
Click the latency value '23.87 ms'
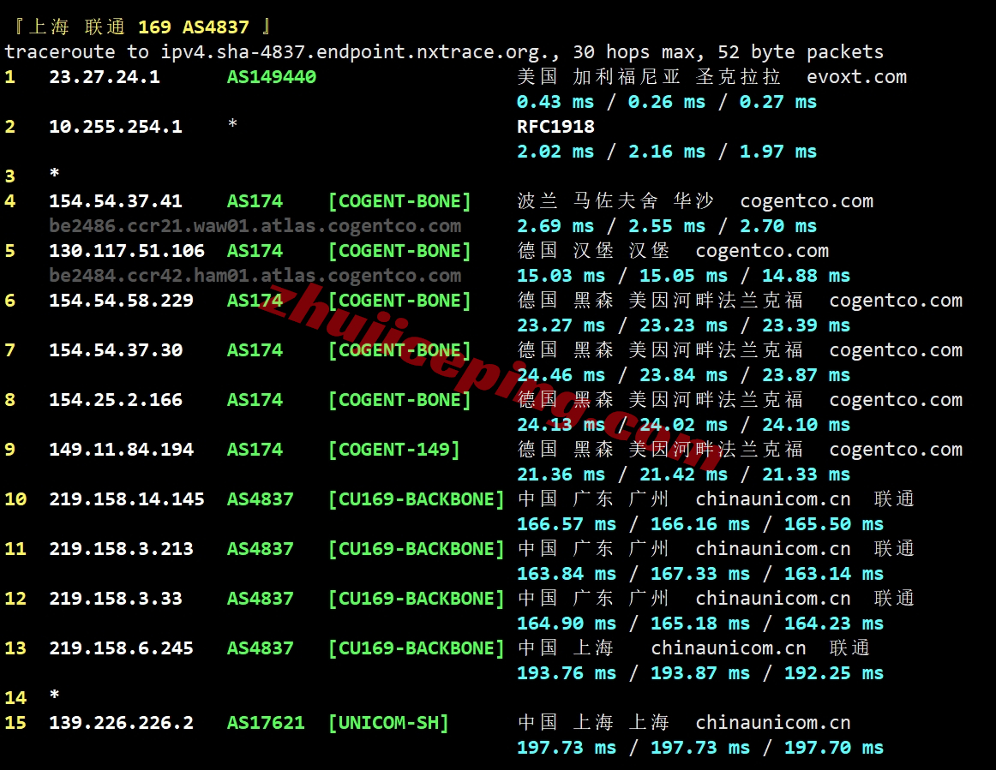(806, 375)
